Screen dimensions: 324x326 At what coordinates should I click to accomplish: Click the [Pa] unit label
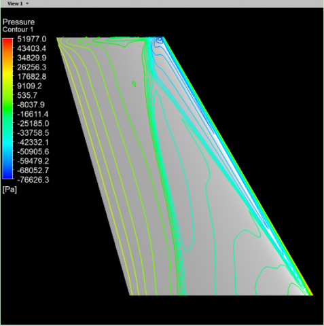[10, 189]
